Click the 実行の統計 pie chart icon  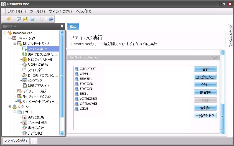pyautogui.click(x=24, y=128)
